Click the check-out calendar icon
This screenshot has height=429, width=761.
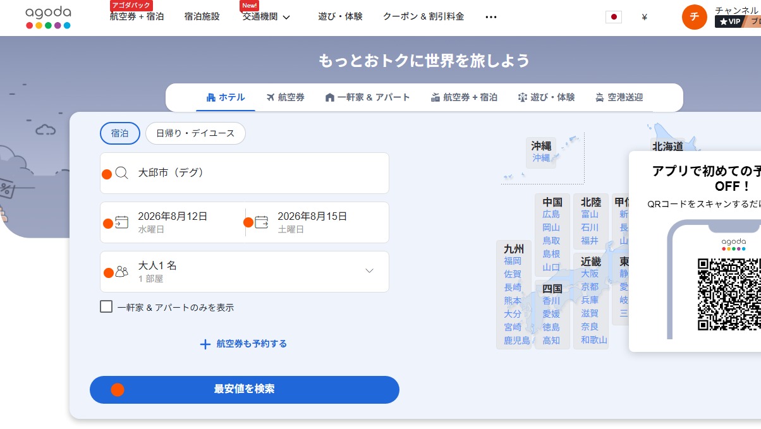(262, 222)
